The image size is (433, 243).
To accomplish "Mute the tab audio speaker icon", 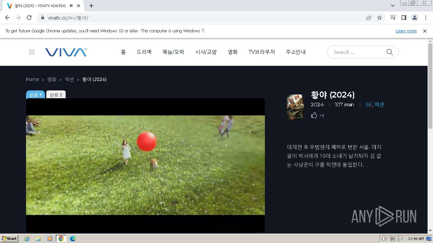I will [71, 6].
